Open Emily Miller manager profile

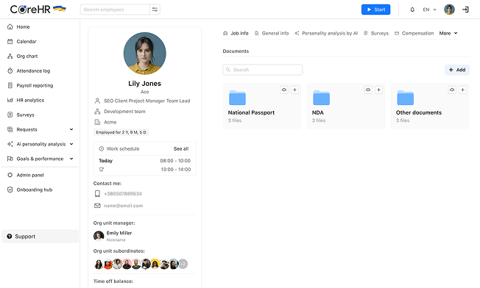click(x=113, y=236)
